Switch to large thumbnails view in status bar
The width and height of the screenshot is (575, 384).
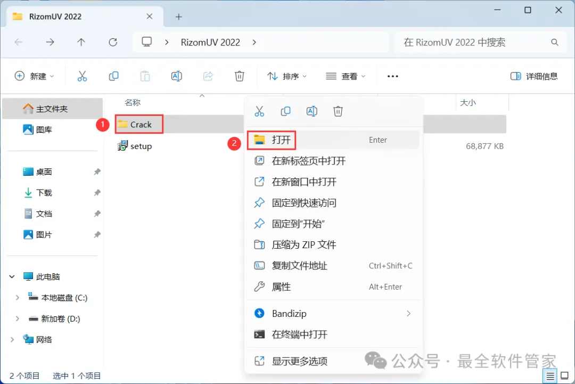pos(565,376)
